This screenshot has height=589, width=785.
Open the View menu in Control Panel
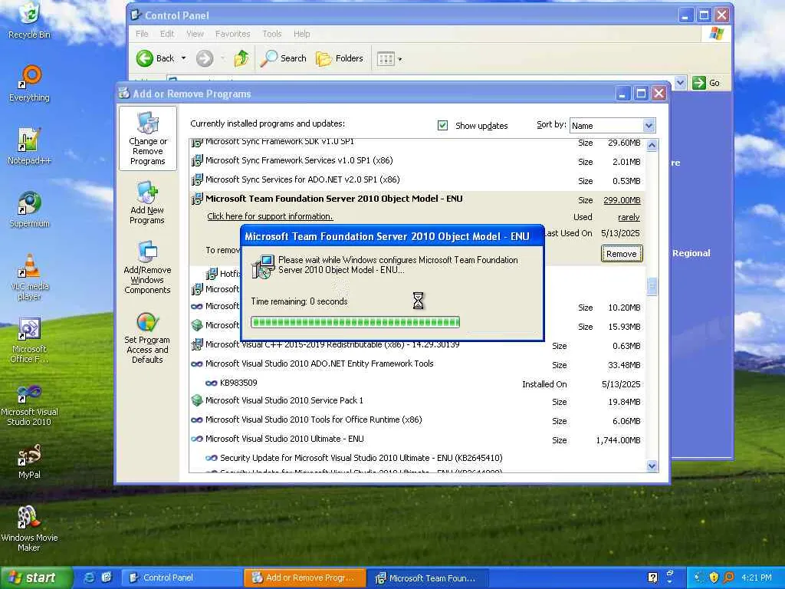195,34
